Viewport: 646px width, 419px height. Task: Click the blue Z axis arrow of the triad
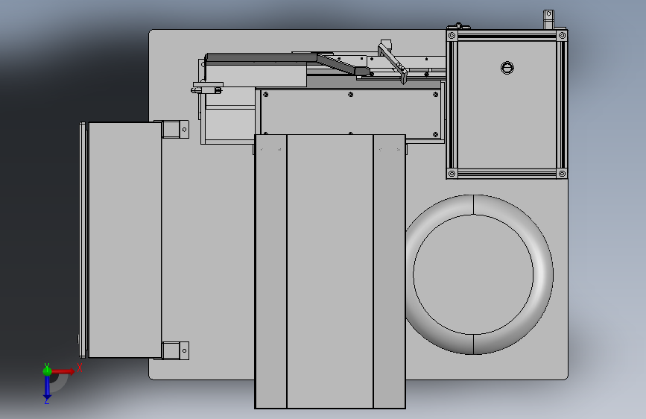(x=47, y=388)
